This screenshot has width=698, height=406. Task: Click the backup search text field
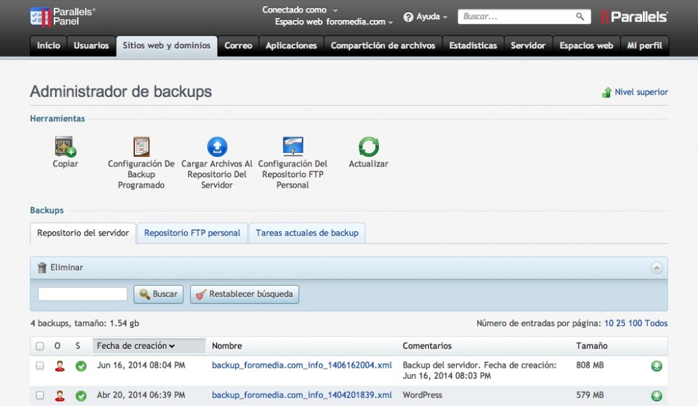(x=82, y=294)
